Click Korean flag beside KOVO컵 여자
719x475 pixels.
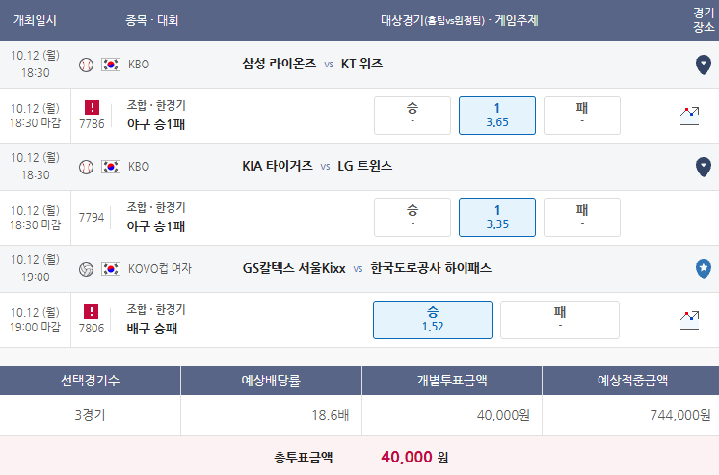coord(111,269)
